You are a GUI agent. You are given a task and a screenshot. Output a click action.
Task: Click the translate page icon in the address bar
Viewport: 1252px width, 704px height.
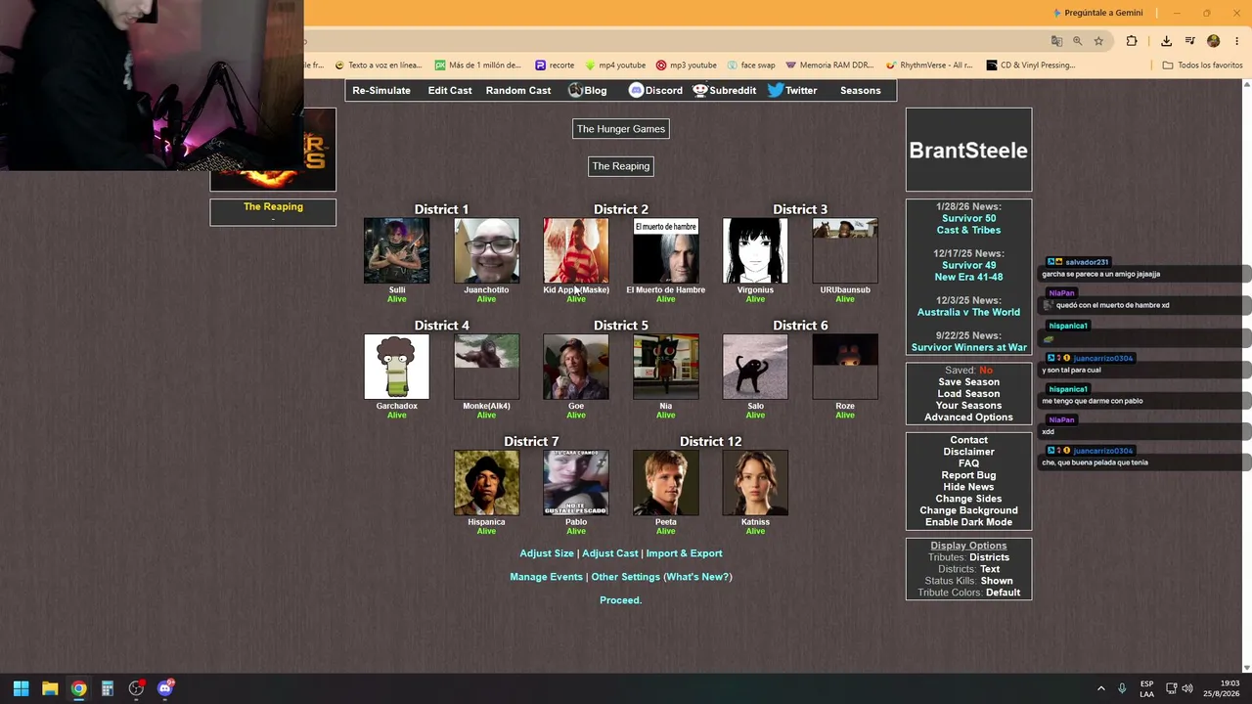click(x=1056, y=41)
